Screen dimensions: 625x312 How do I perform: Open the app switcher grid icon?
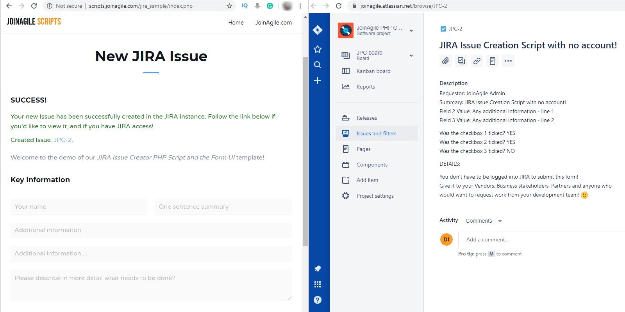click(318, 284)
